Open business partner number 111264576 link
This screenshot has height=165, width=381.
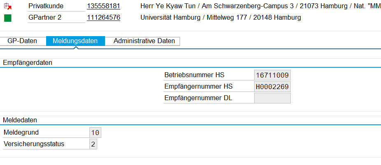point(103,18)
